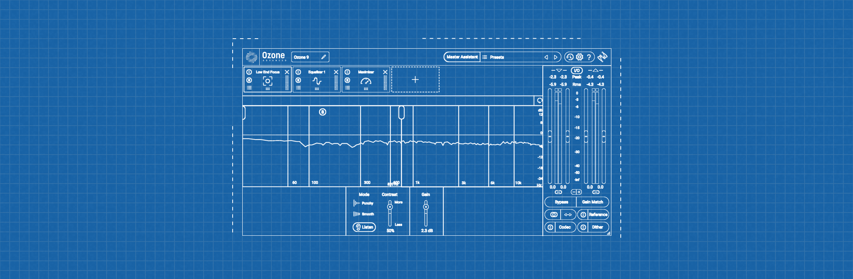The width and height of the screenshot is (853, 279).
Task: Select Punchy mode
Action: tap(363, 203)
